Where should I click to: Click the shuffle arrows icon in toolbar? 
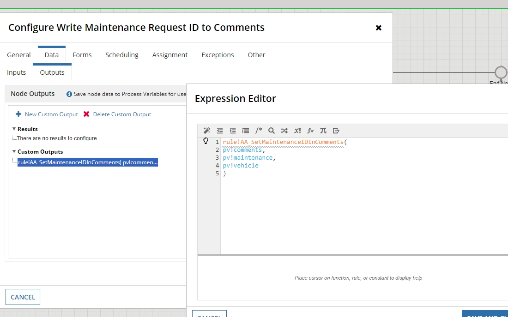[x=284, y=131]
